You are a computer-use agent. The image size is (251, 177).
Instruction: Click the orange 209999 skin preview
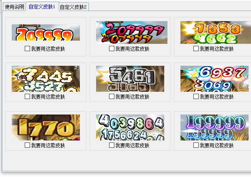46,32
